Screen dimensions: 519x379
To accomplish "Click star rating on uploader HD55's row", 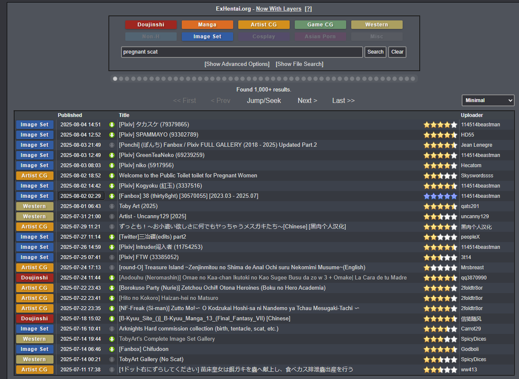I will click(440, 135).
